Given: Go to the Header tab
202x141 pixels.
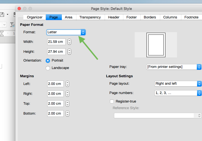Looking at the screenshot, I should click(114, 17).
